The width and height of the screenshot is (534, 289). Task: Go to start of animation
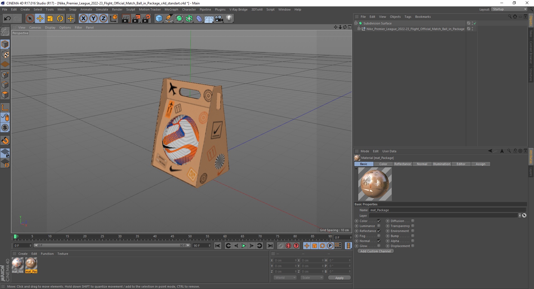point(218,246)
